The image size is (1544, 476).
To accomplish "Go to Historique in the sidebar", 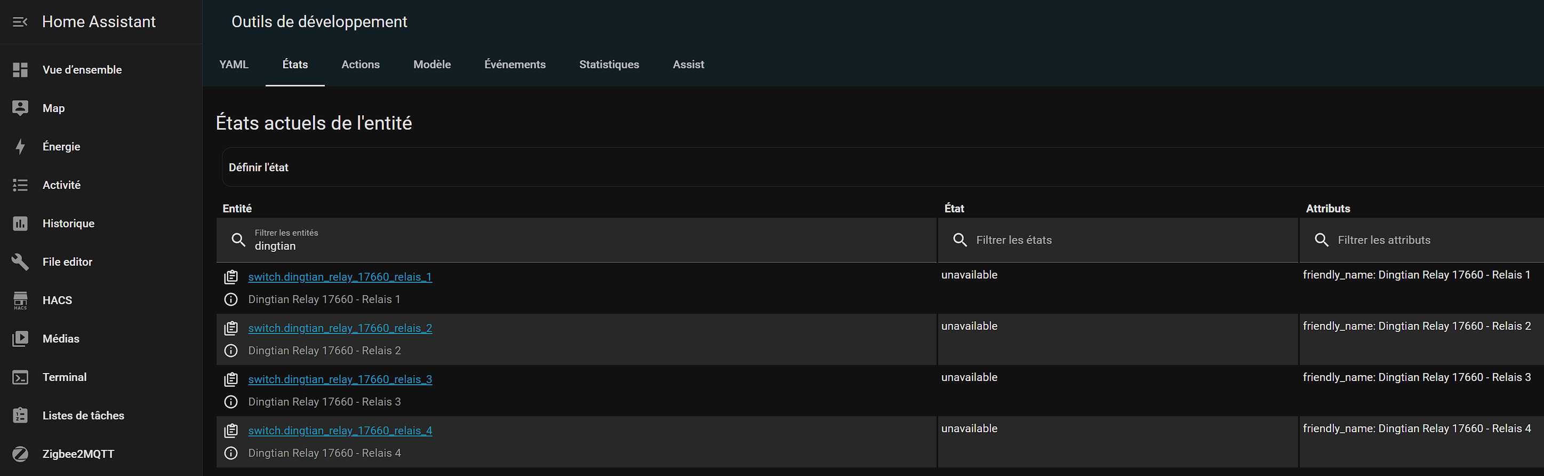I will (x=68, y=224).
